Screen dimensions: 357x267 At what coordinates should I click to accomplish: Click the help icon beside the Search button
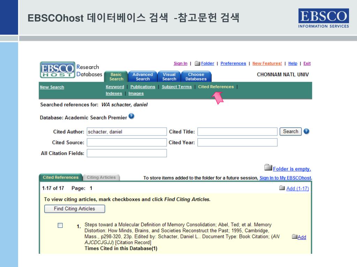(x=306, y=131)
